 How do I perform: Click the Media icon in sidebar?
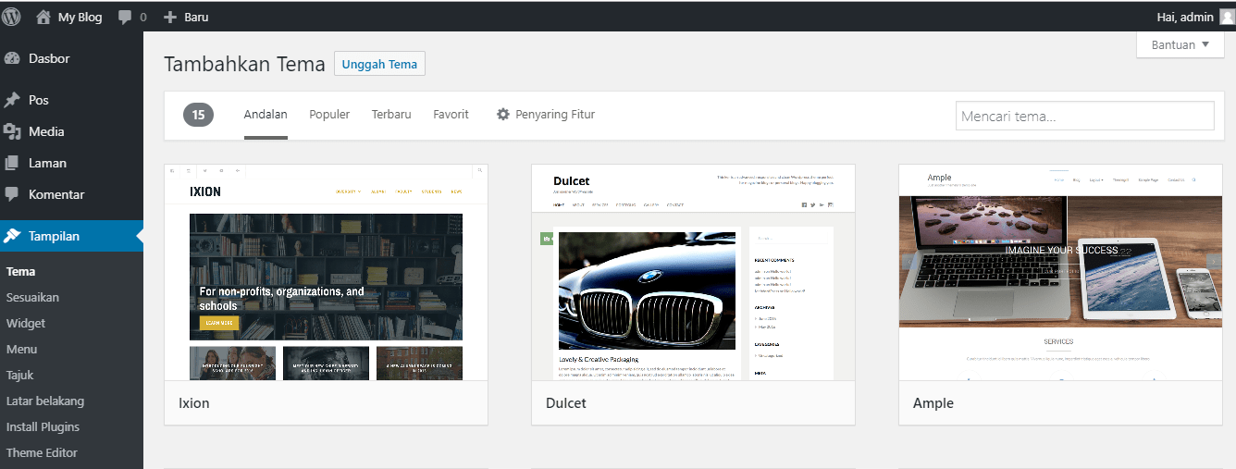pos(12,131)
